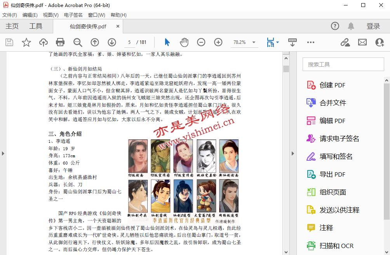Open the 扫描和 OCR tool
The height and width of the screenshot is (255, 390).
(x=330, y=246)
